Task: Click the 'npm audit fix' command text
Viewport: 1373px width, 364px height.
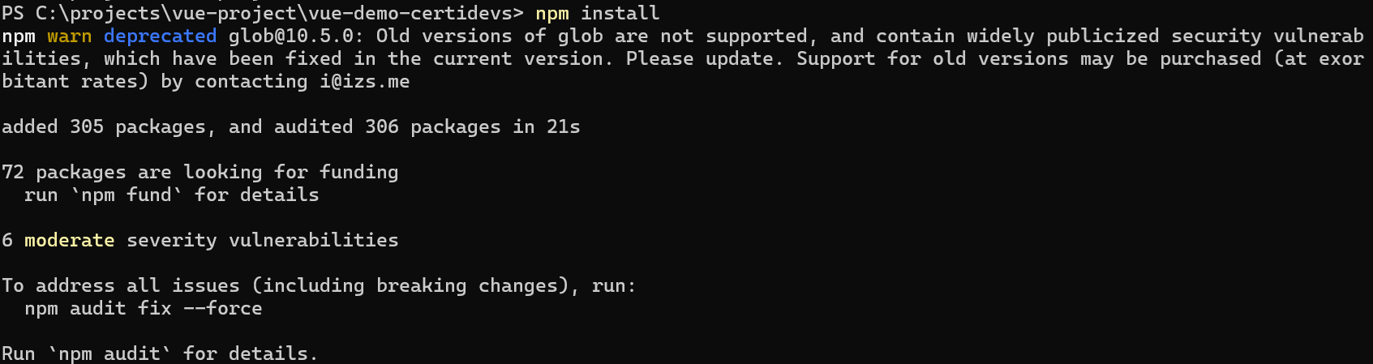Action: point(98,309)
